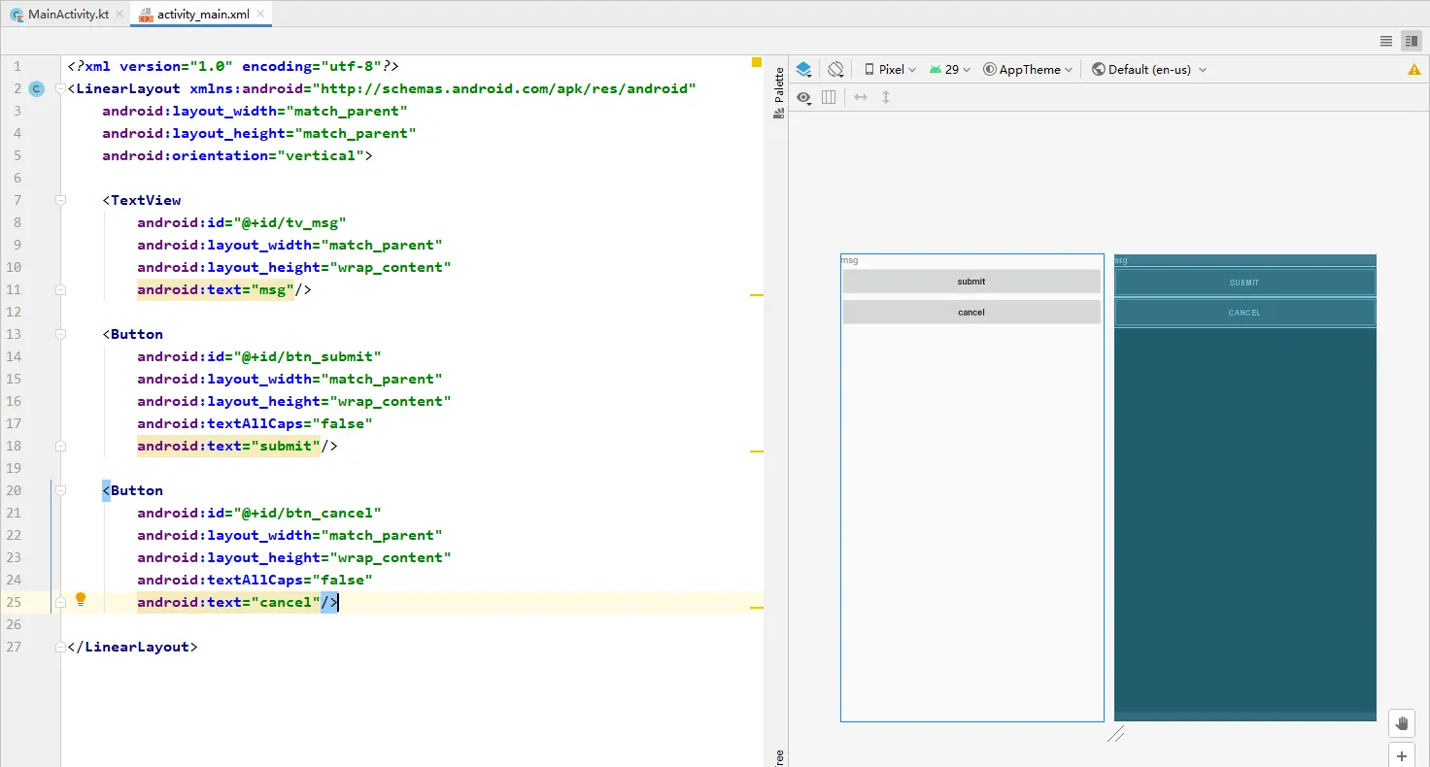Image resolution: width=1430 pixels, height=767 pixels.
Task: Click the android:text="submit" attribute
Action: (228, 446)
